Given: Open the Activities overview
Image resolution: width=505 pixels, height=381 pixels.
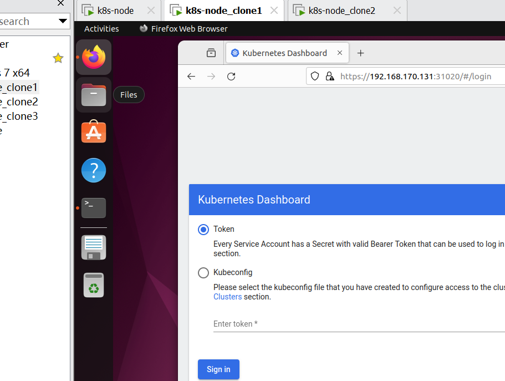Looking at the screenshot, I should pos(101,29).
